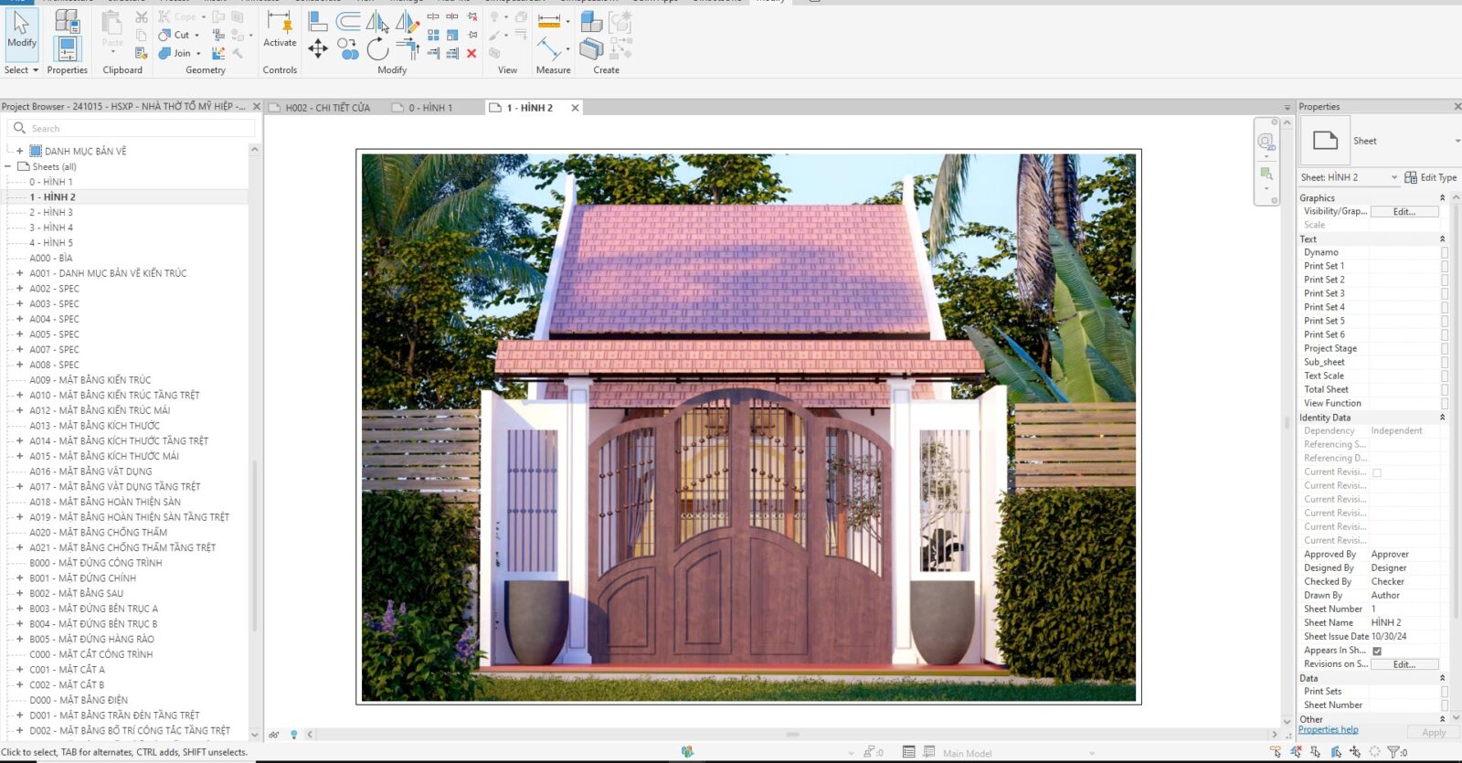Select the Offset tool
The width and height of the screenshot is (1462, 763).
[x=348, y=21]
